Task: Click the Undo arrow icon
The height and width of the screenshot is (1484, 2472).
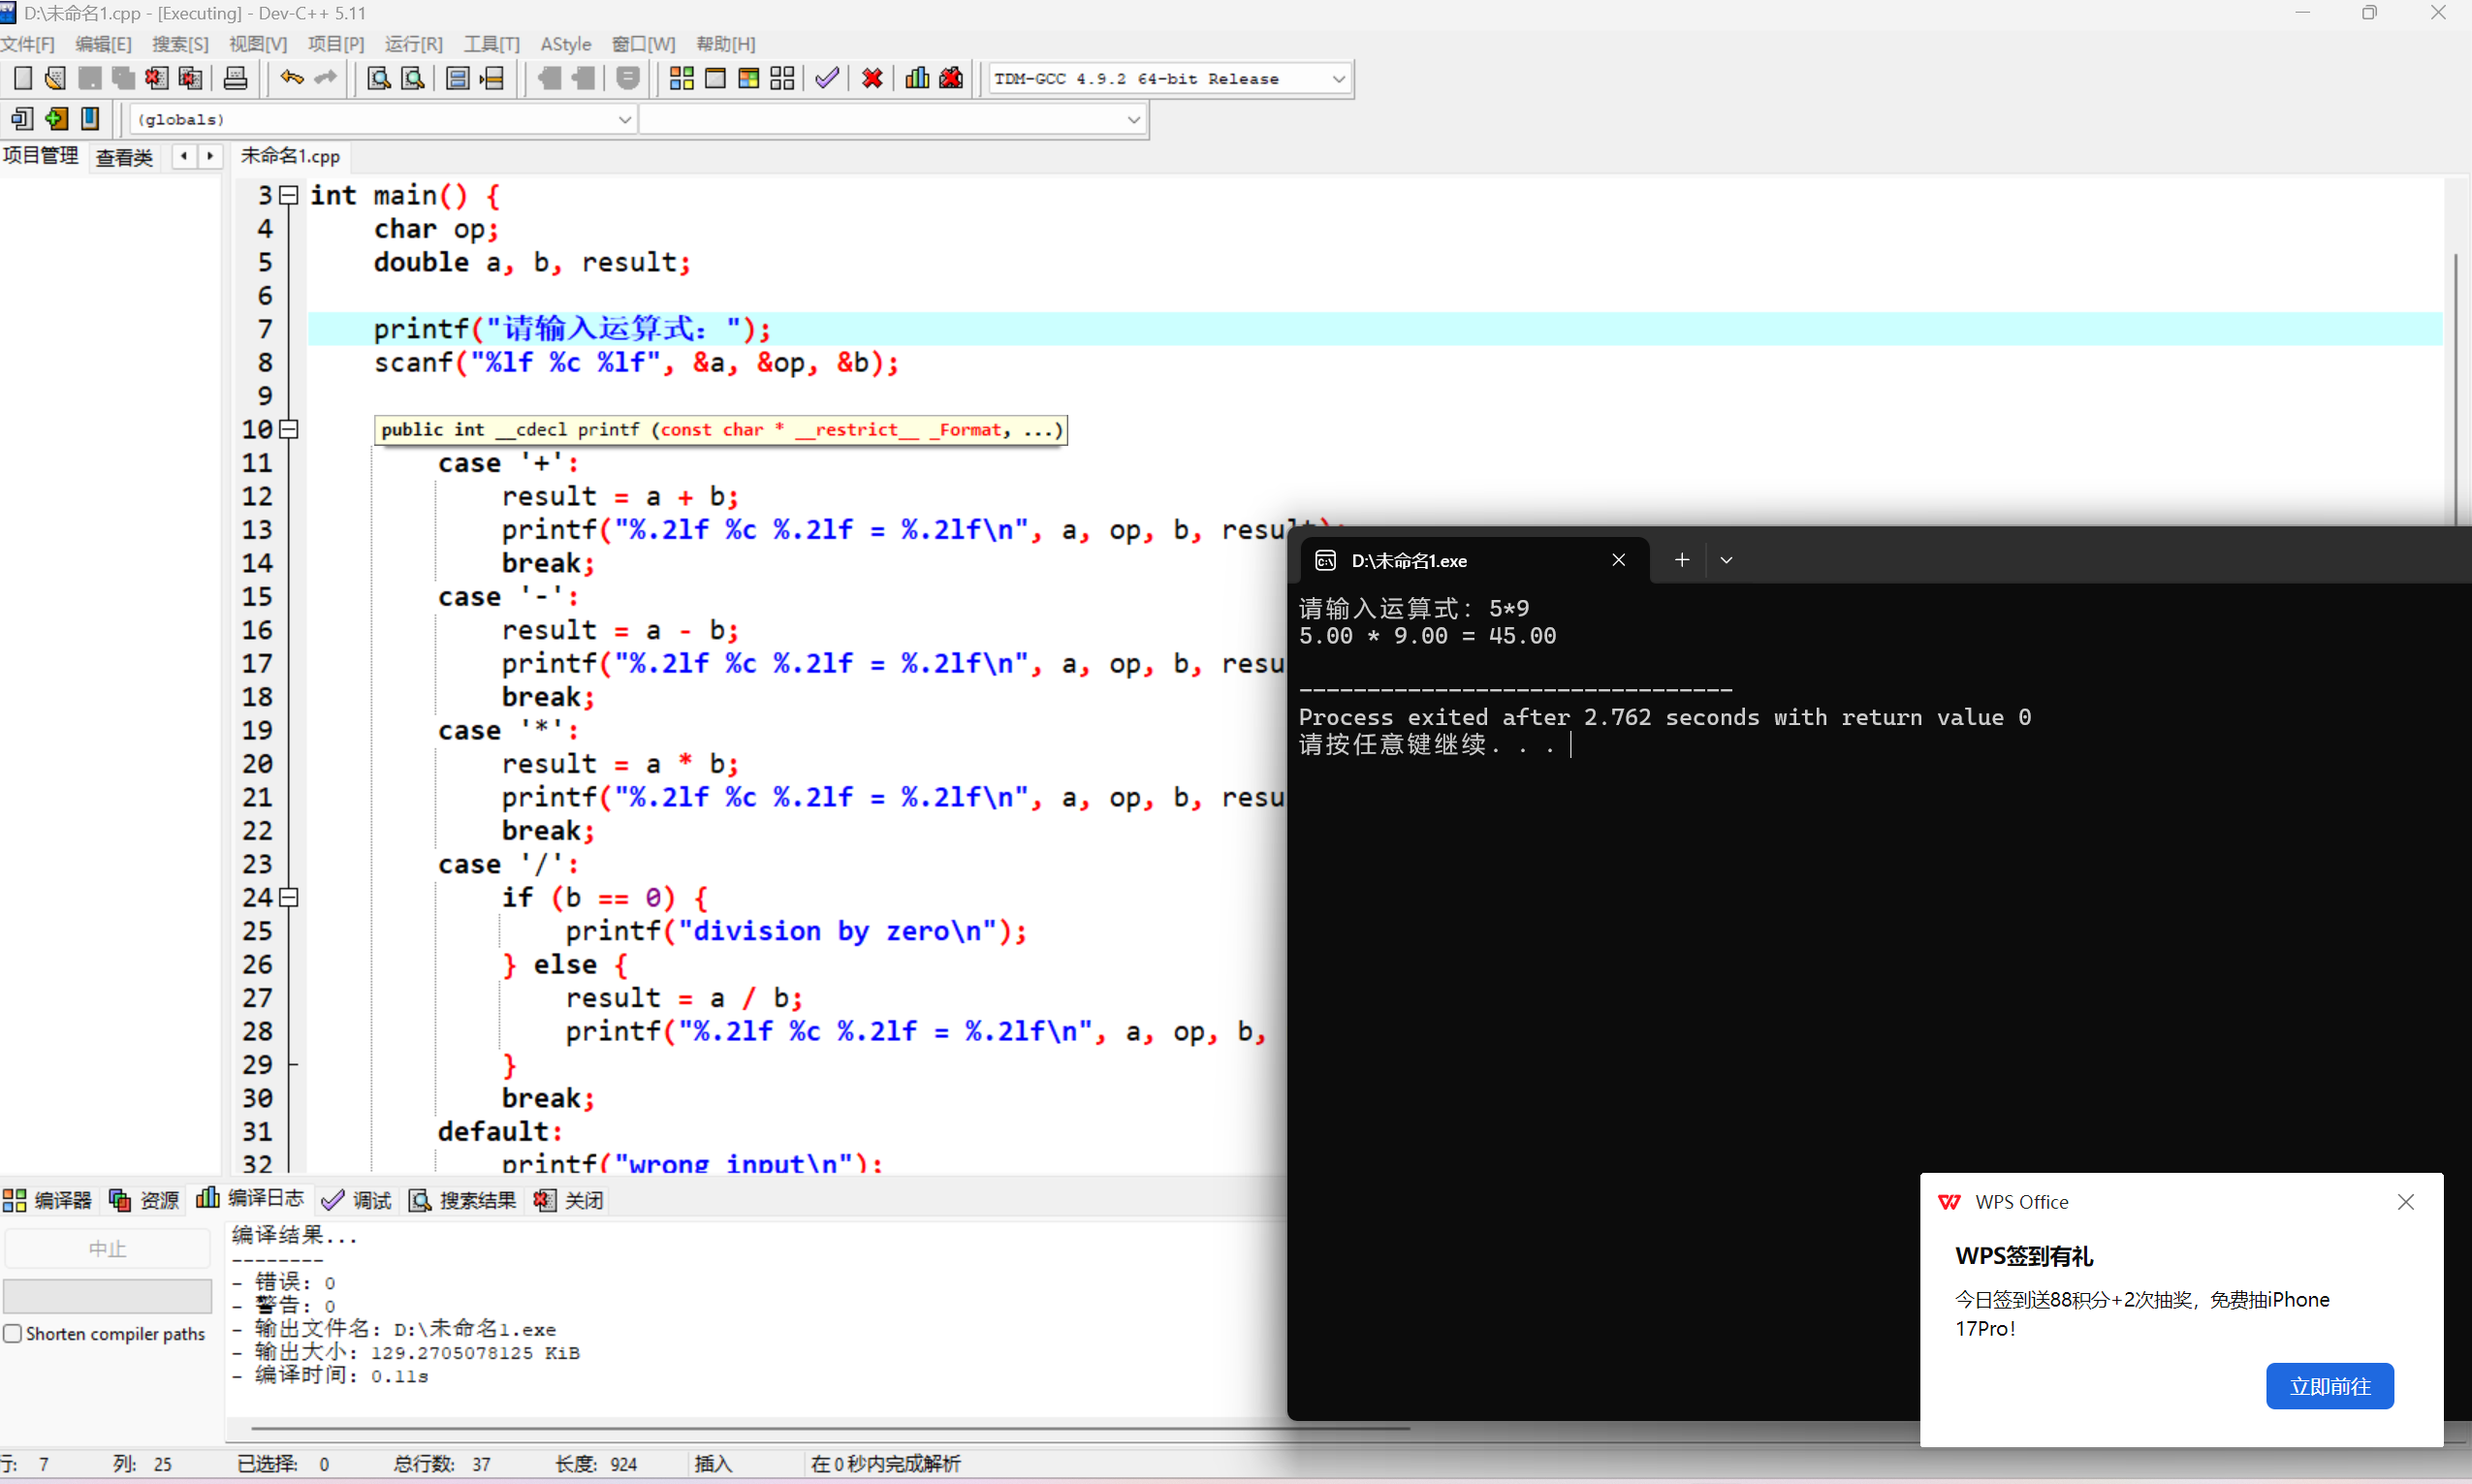Action: tap(291, 78)
